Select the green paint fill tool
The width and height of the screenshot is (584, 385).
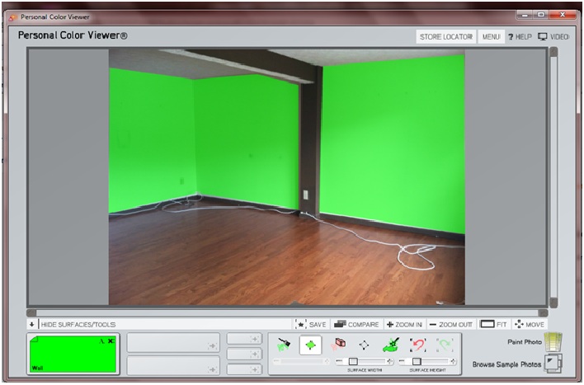coord(391,345)
